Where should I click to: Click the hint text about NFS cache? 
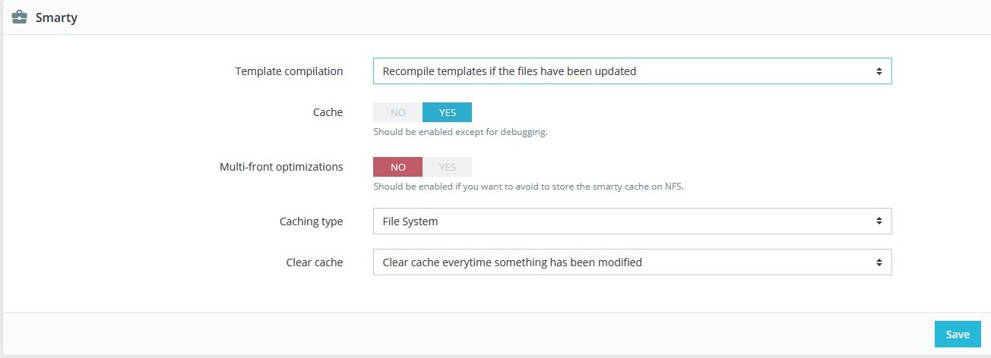point(529,187)
